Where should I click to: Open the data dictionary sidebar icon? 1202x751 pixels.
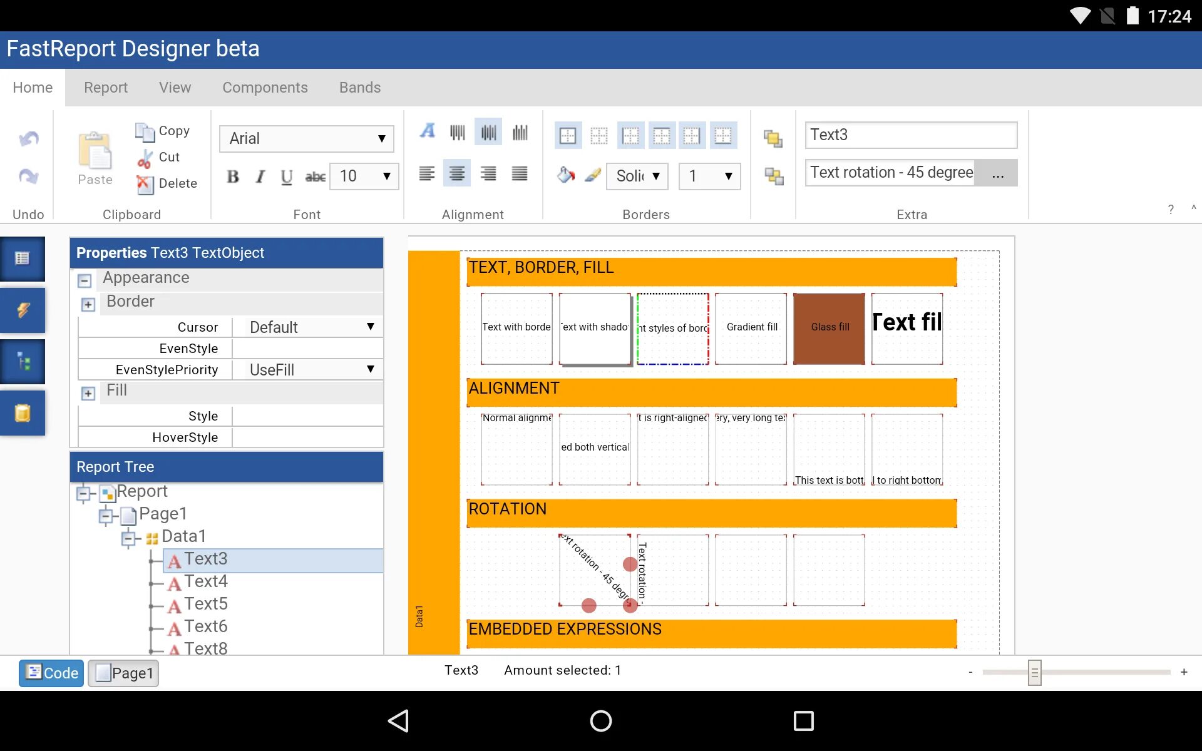[23, 413]
